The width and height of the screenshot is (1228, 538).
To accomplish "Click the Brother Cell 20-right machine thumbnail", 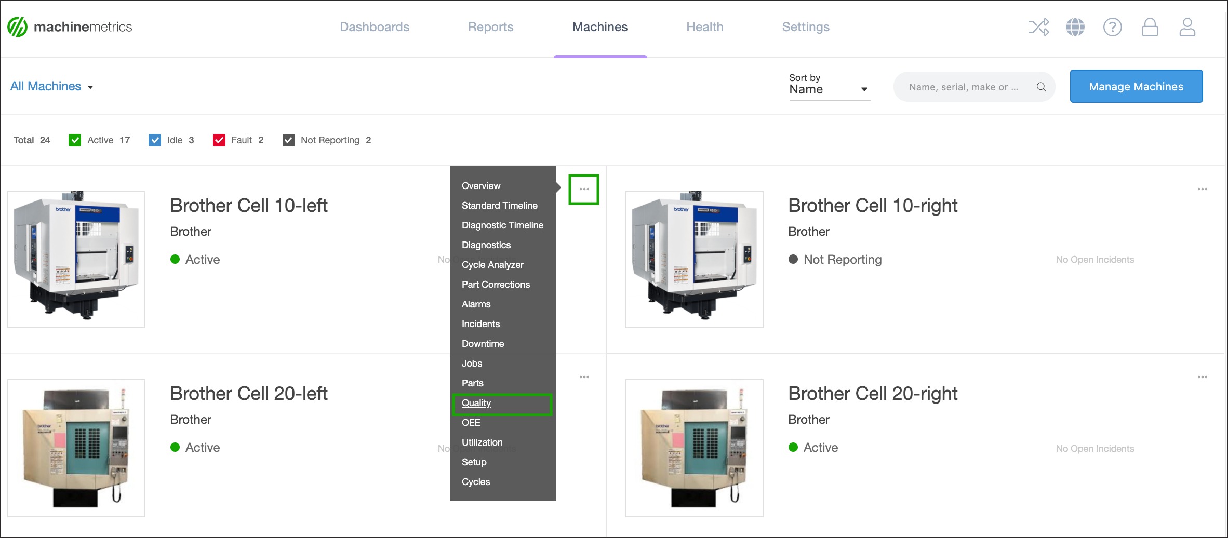I will coord(695,448).
